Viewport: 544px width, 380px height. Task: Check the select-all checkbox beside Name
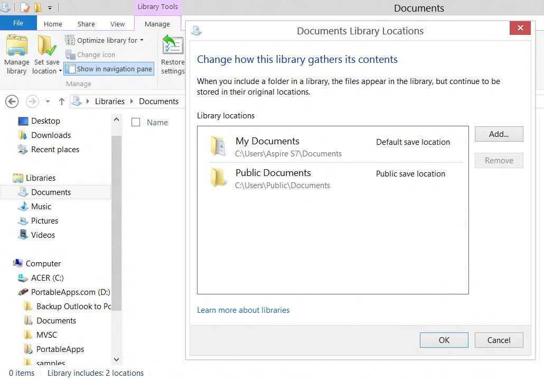point(136,122)
